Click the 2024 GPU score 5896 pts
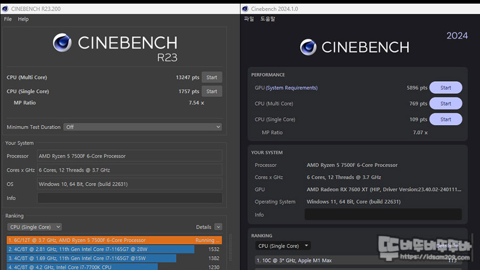This screenshot has height=270, width=480. click(417, 88)
